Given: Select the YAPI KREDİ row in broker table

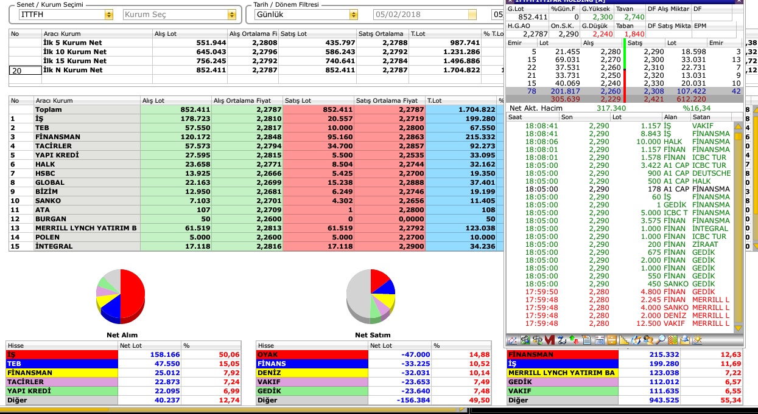Looking at the screenshot, I should (256, 156).
